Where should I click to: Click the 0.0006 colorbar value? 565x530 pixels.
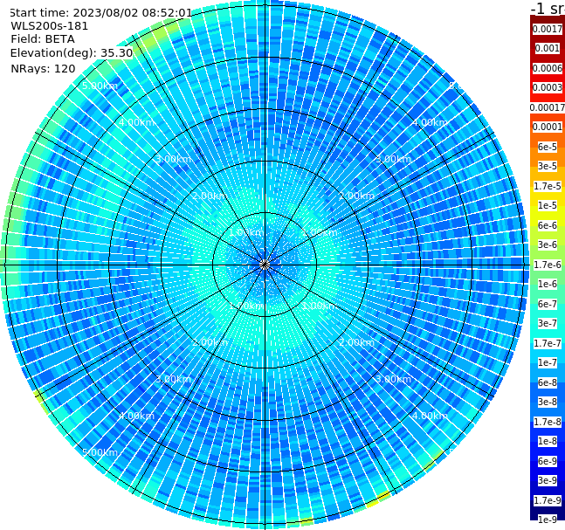[548, 68]
